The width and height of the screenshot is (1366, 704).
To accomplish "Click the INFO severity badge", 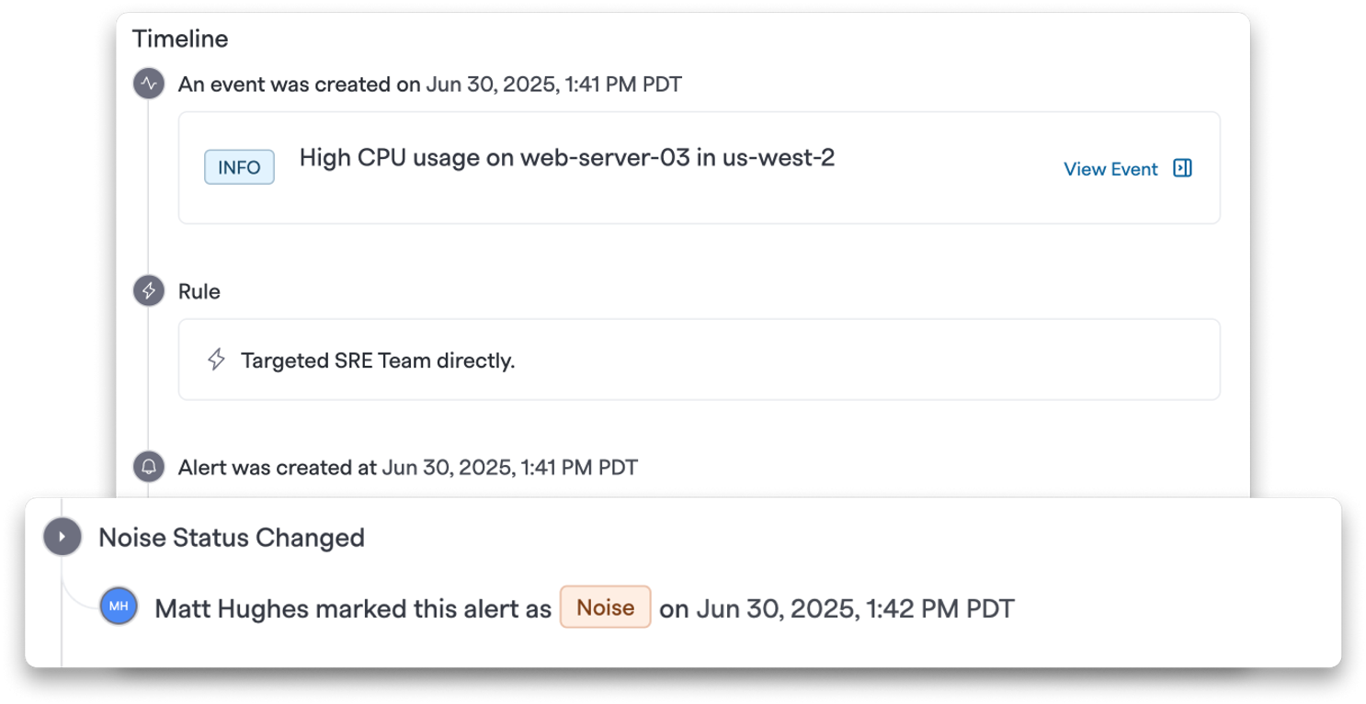I will 239,168.
